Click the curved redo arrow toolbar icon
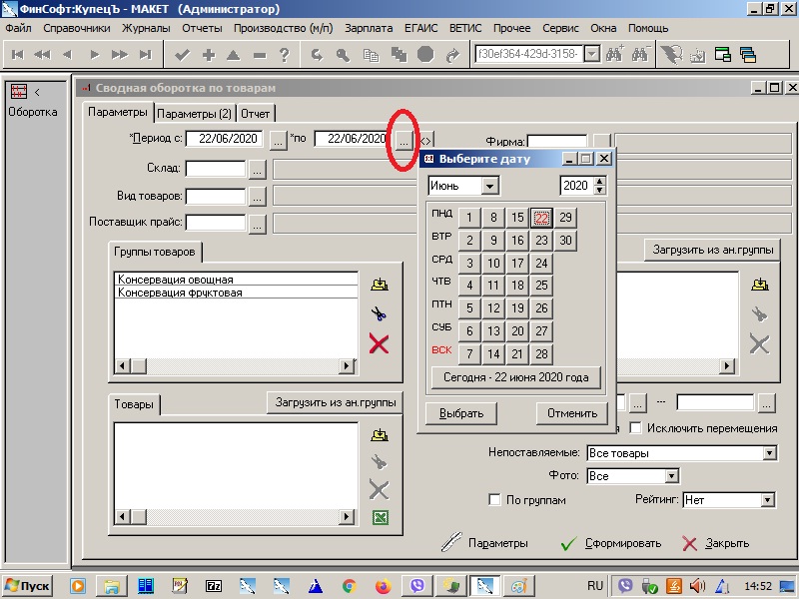 point(452,55)
